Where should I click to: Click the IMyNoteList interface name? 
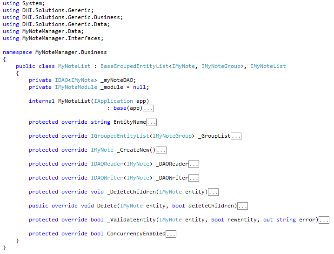pos(268,67)
